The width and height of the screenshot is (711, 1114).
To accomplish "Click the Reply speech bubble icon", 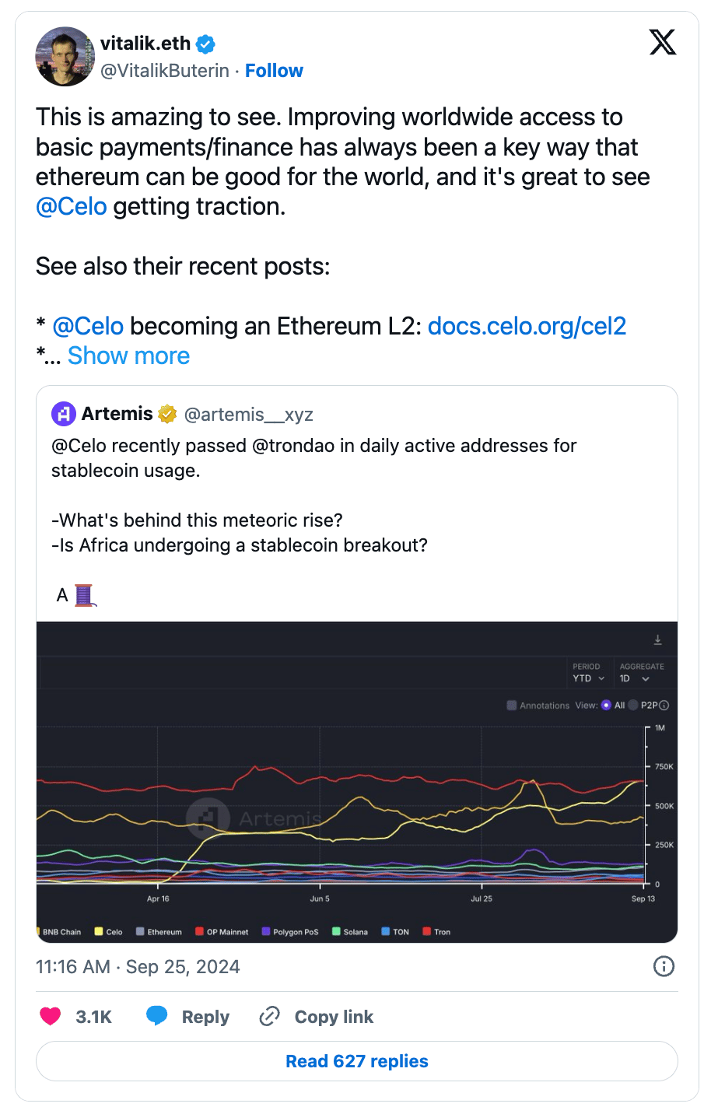I will pyautogui.click(x=157, y=1016).
